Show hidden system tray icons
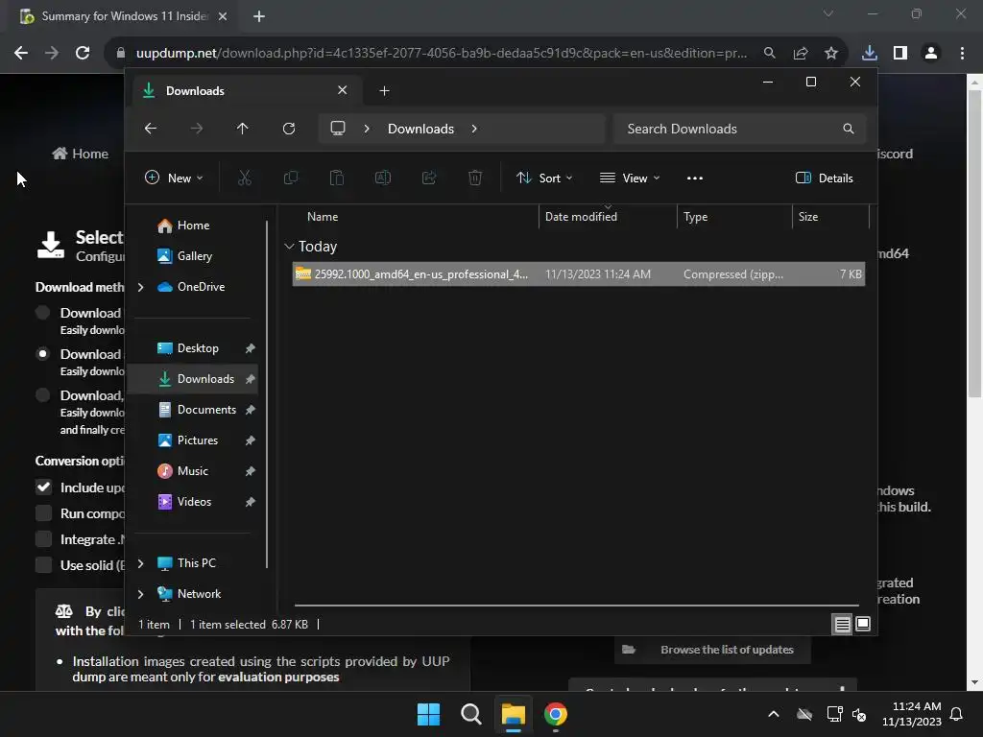Image resolution: width=983 pixels, height=737 pixels. pyautogui.click(x=774, y=714)
